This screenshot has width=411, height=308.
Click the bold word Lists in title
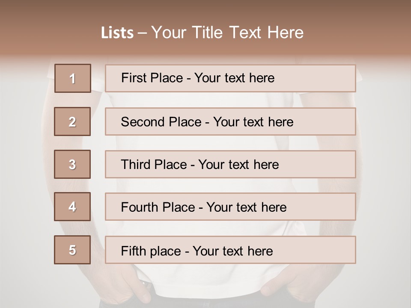117,33
